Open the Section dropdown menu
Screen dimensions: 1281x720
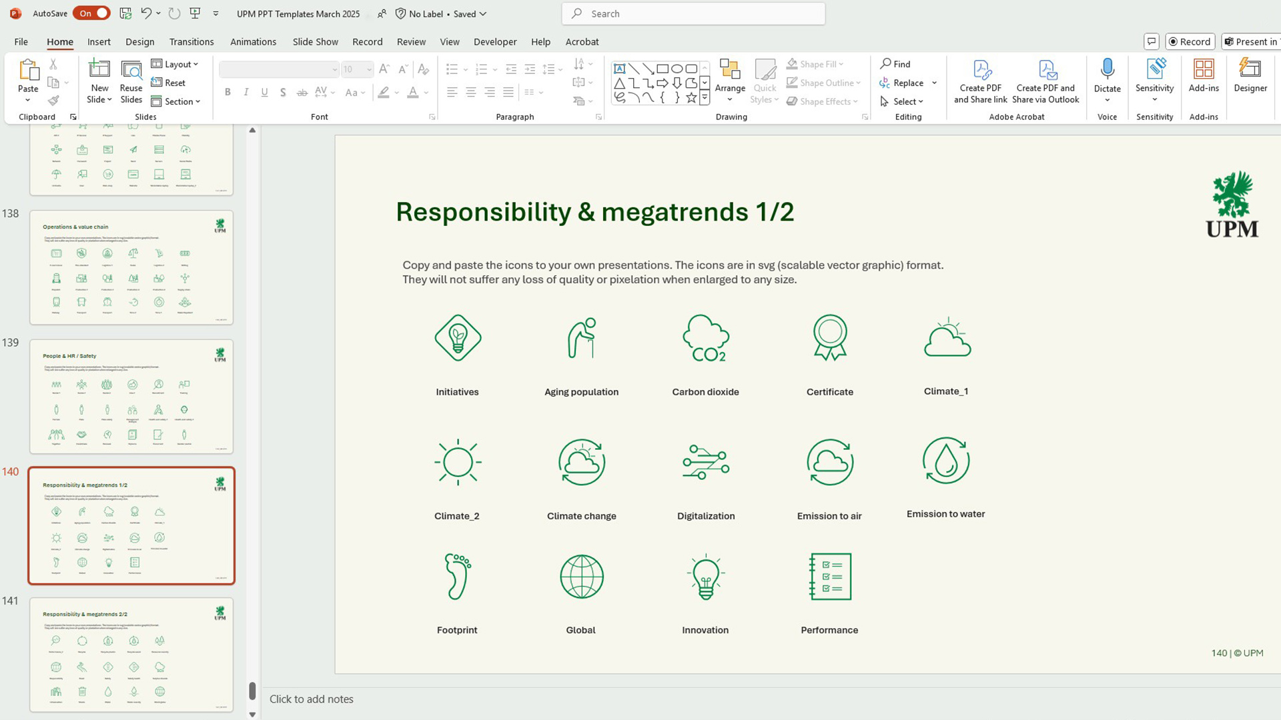pos(175,101)
